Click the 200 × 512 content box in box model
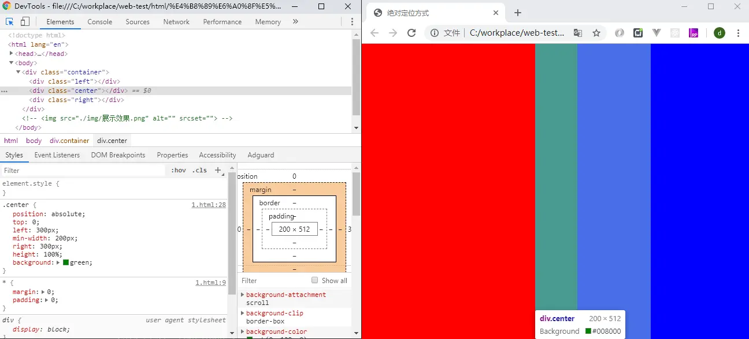Image resolution: width=749 pixels, height=339 pixels. tap(295, 229)
